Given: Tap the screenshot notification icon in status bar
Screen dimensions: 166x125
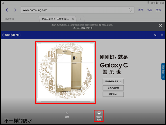Looking at the screenshot, I should tap(3, 3).
